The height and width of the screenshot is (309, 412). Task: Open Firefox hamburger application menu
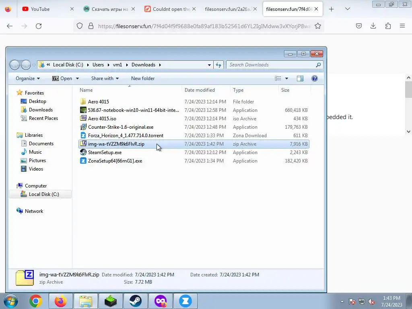tap(402, 26)
